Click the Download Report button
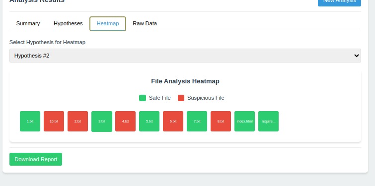375x186 pixels. [x=36, y=159]
